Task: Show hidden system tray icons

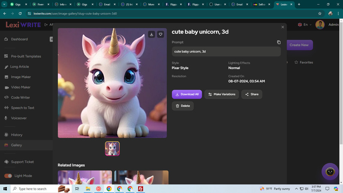Action: click(x=296, y=189)
